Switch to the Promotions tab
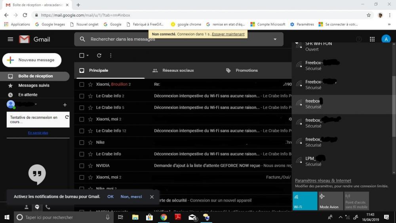Viewport: 396px width, 223px height. point(246,71)
